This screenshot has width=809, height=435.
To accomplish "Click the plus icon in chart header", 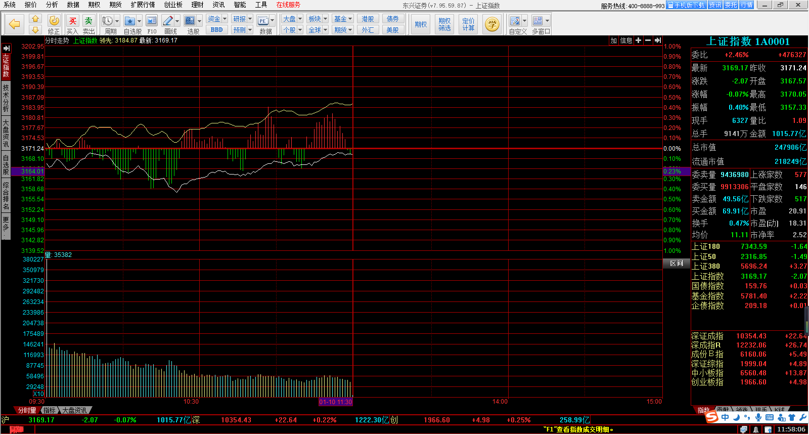I will pyautogui.click(x=638, y=40).
